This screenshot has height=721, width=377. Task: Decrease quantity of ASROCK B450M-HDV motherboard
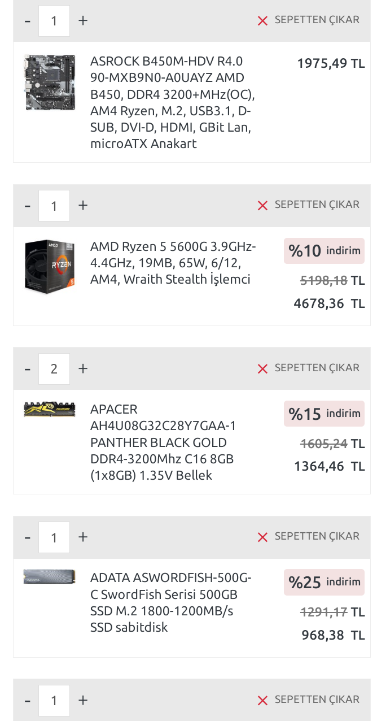click(x=27, y=21)
